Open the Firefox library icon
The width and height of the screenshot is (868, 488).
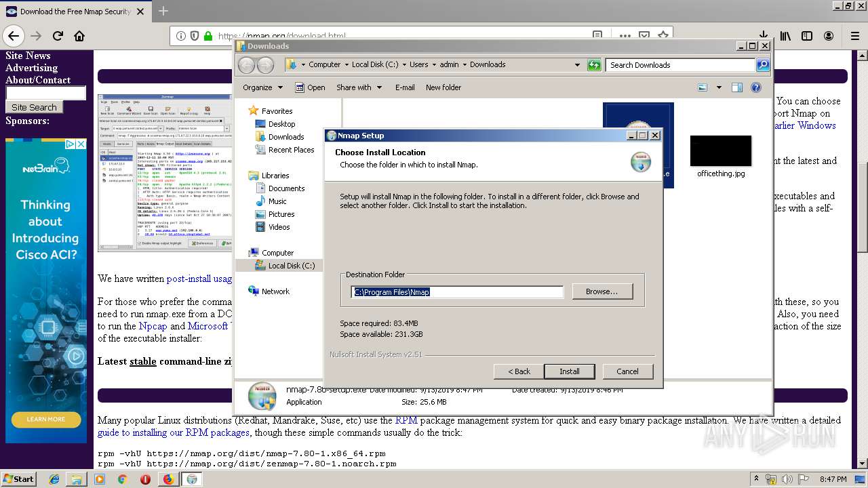[785, 36]
